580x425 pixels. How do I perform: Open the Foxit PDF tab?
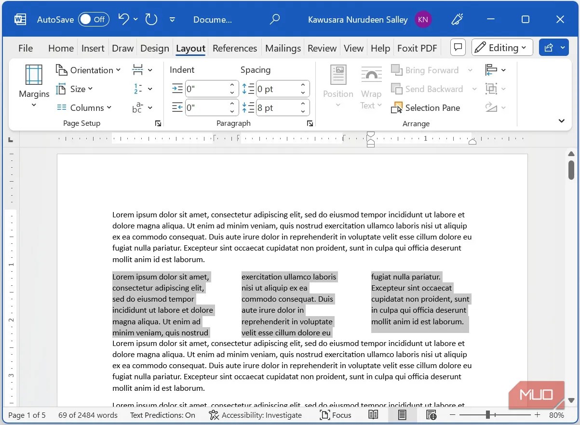click(417, 48)
